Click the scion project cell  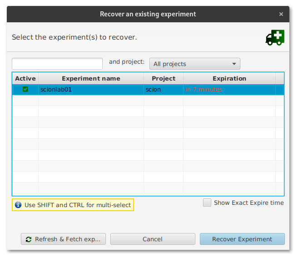tap(164, 90)
